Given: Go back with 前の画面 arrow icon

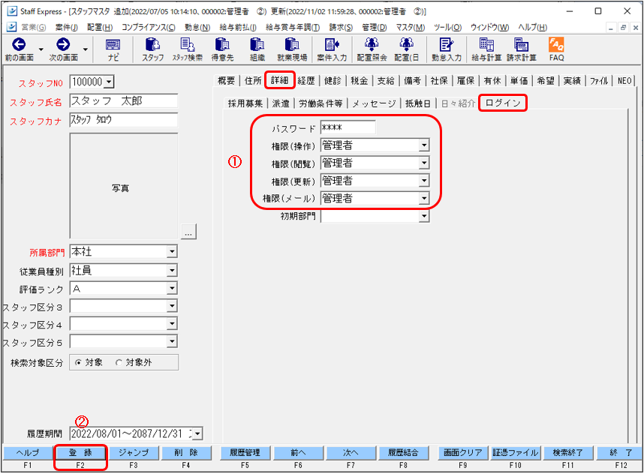Looking at the screenshot, I should click(19, 44).
